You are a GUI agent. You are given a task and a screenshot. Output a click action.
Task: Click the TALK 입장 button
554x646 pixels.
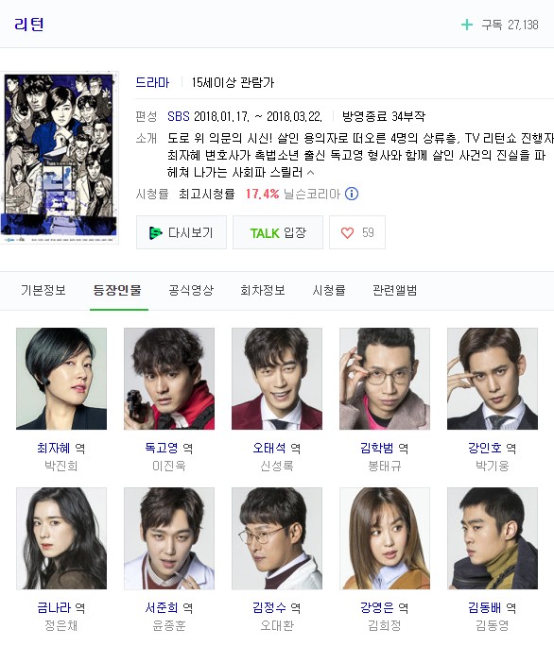(278, 232)
